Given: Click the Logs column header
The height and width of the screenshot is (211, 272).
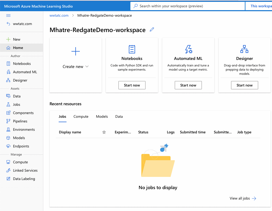Looking at the screenshot, I should tap(171, 132).
